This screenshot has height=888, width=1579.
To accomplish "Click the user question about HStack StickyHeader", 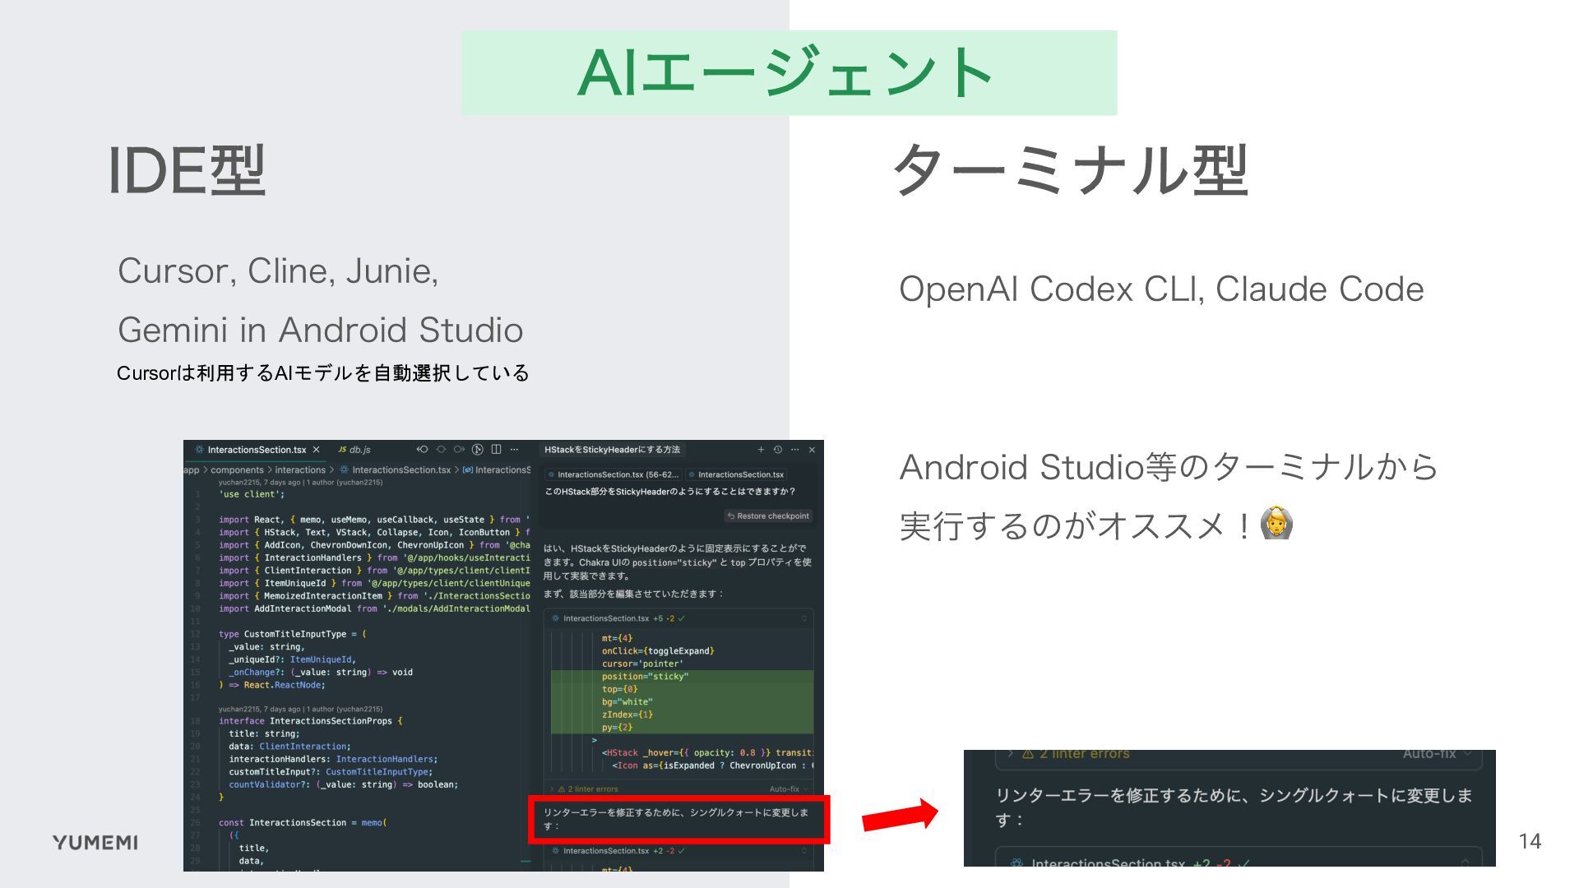I will (x=670, y=492).
